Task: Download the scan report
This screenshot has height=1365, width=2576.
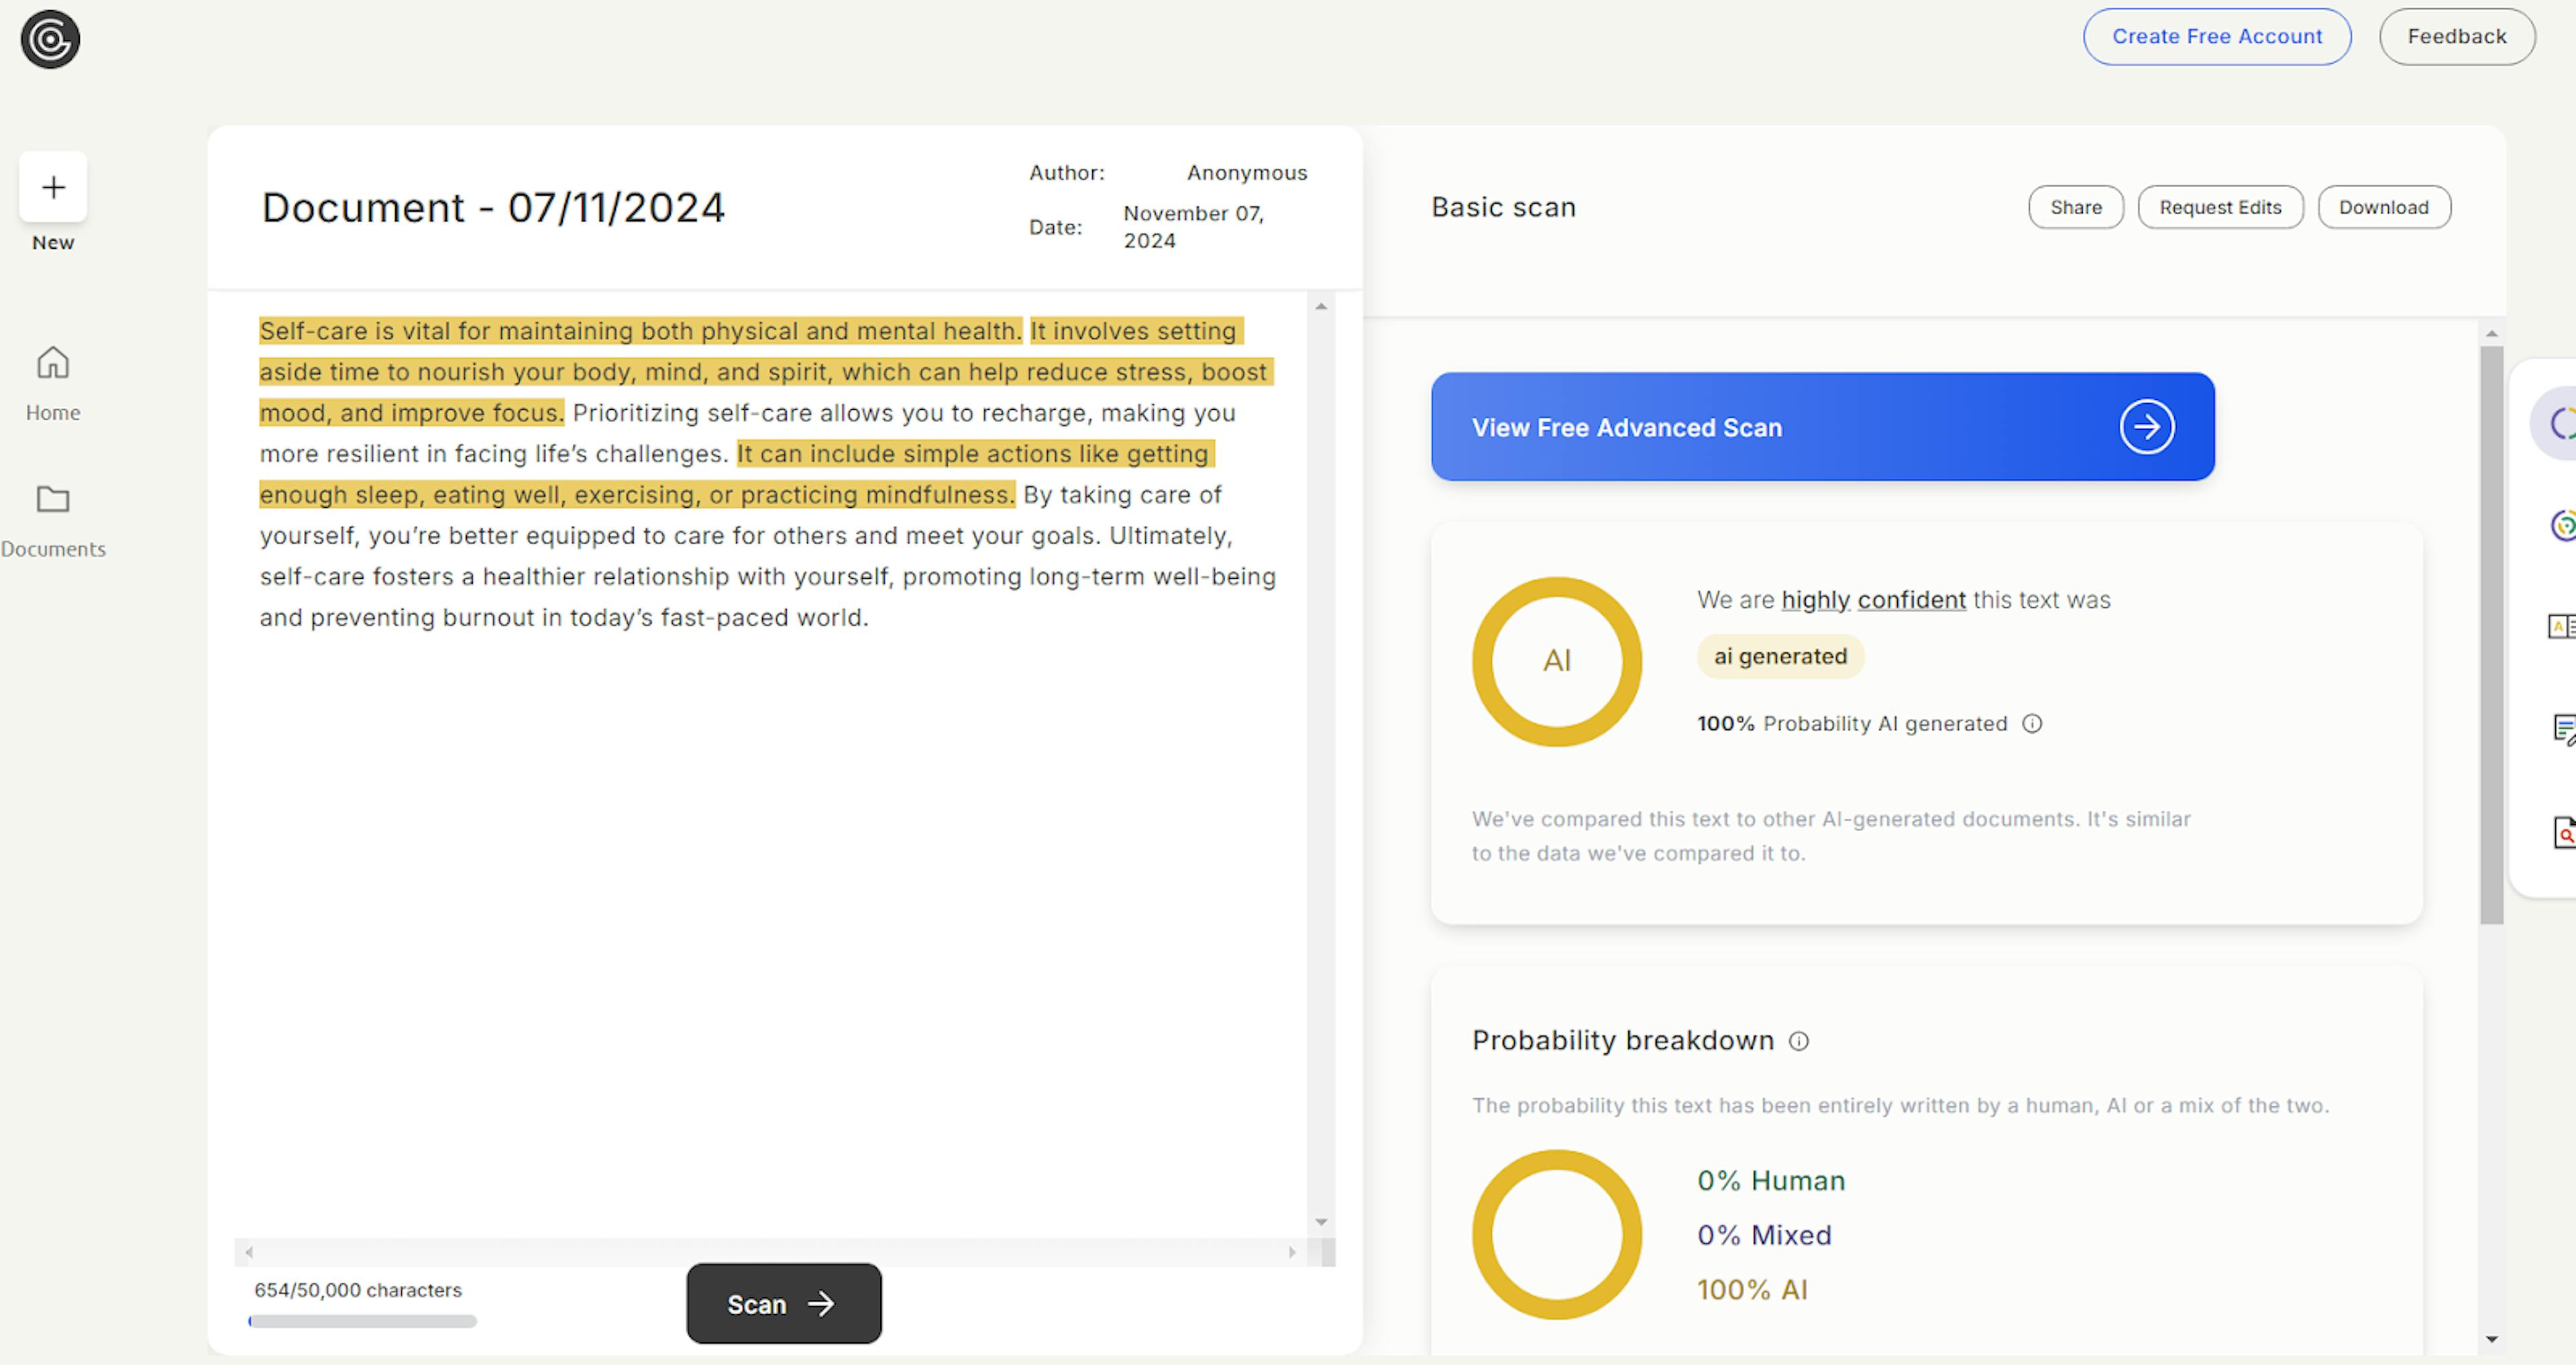Action: [x=2384, y=207]
